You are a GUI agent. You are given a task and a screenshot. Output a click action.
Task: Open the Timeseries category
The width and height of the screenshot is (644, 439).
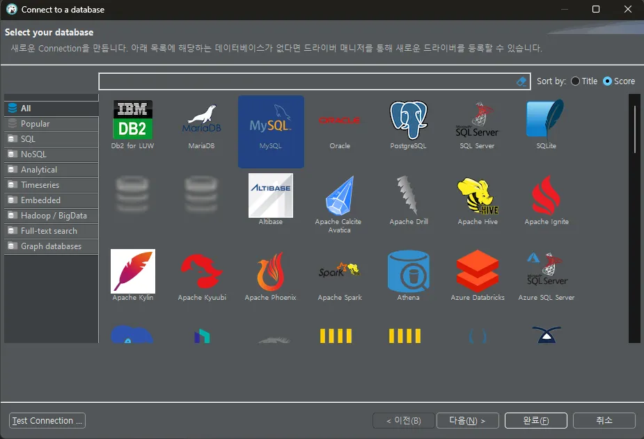point(52,185)
